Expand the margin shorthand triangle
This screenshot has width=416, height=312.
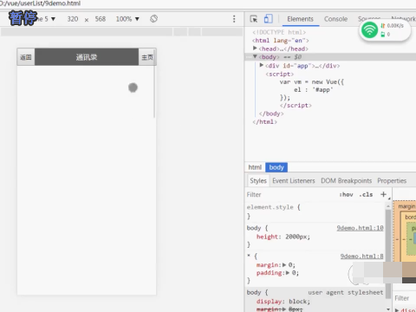pos(284,265)
